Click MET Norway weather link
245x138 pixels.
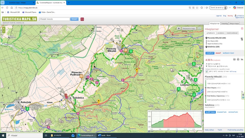[x=233, y=72]
